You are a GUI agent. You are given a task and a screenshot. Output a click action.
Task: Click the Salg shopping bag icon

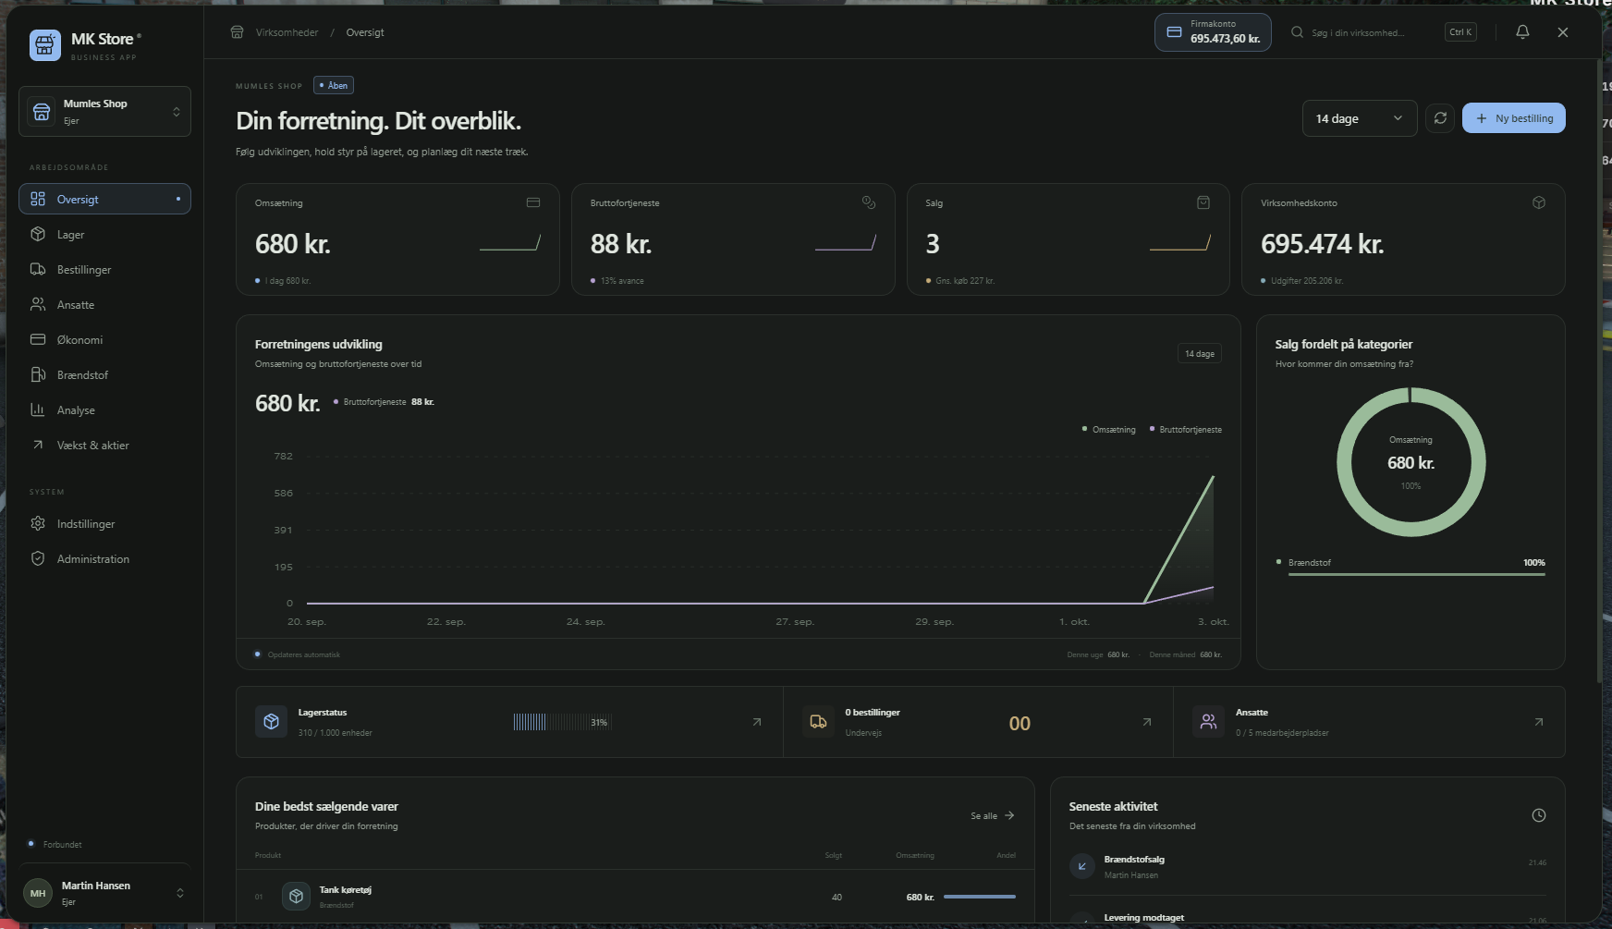coord(1203,202)
